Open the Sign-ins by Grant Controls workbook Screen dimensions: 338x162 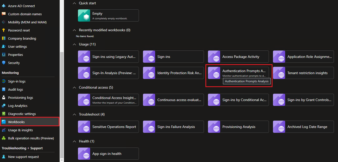click(x=303, y=100)
